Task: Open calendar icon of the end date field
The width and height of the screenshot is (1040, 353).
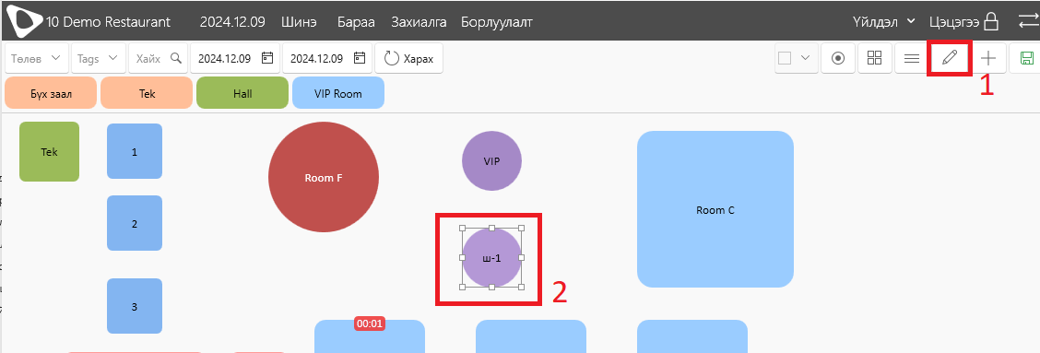Action: (x=359, y=58)
